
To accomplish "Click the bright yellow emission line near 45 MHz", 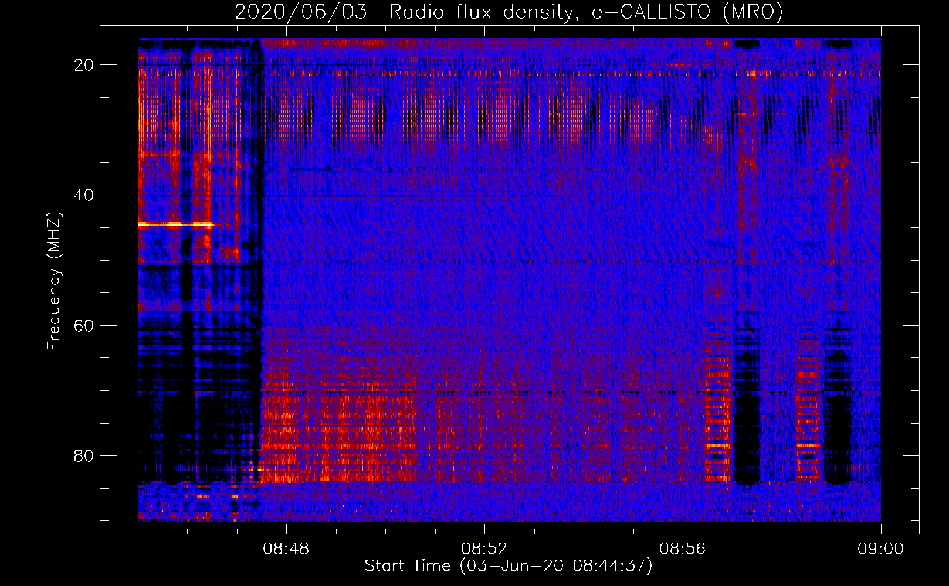I will (x=176, y=224).
